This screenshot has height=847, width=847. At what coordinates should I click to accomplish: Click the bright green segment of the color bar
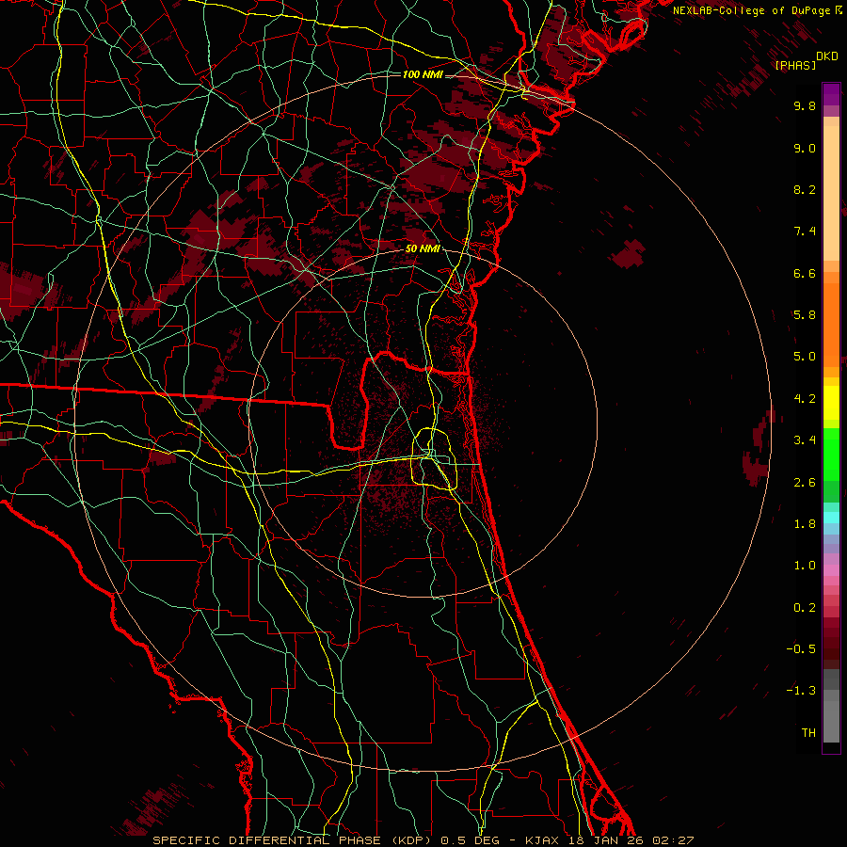[x=831, y=454]
